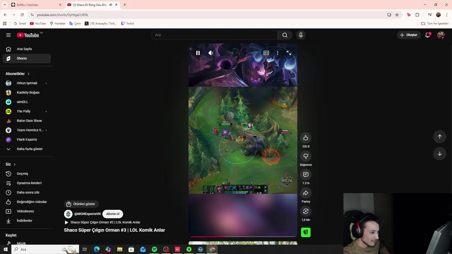The width and height of the screenshot is (452, 254).
Task: Open aimDLL channel
Action: coord(27,102)
